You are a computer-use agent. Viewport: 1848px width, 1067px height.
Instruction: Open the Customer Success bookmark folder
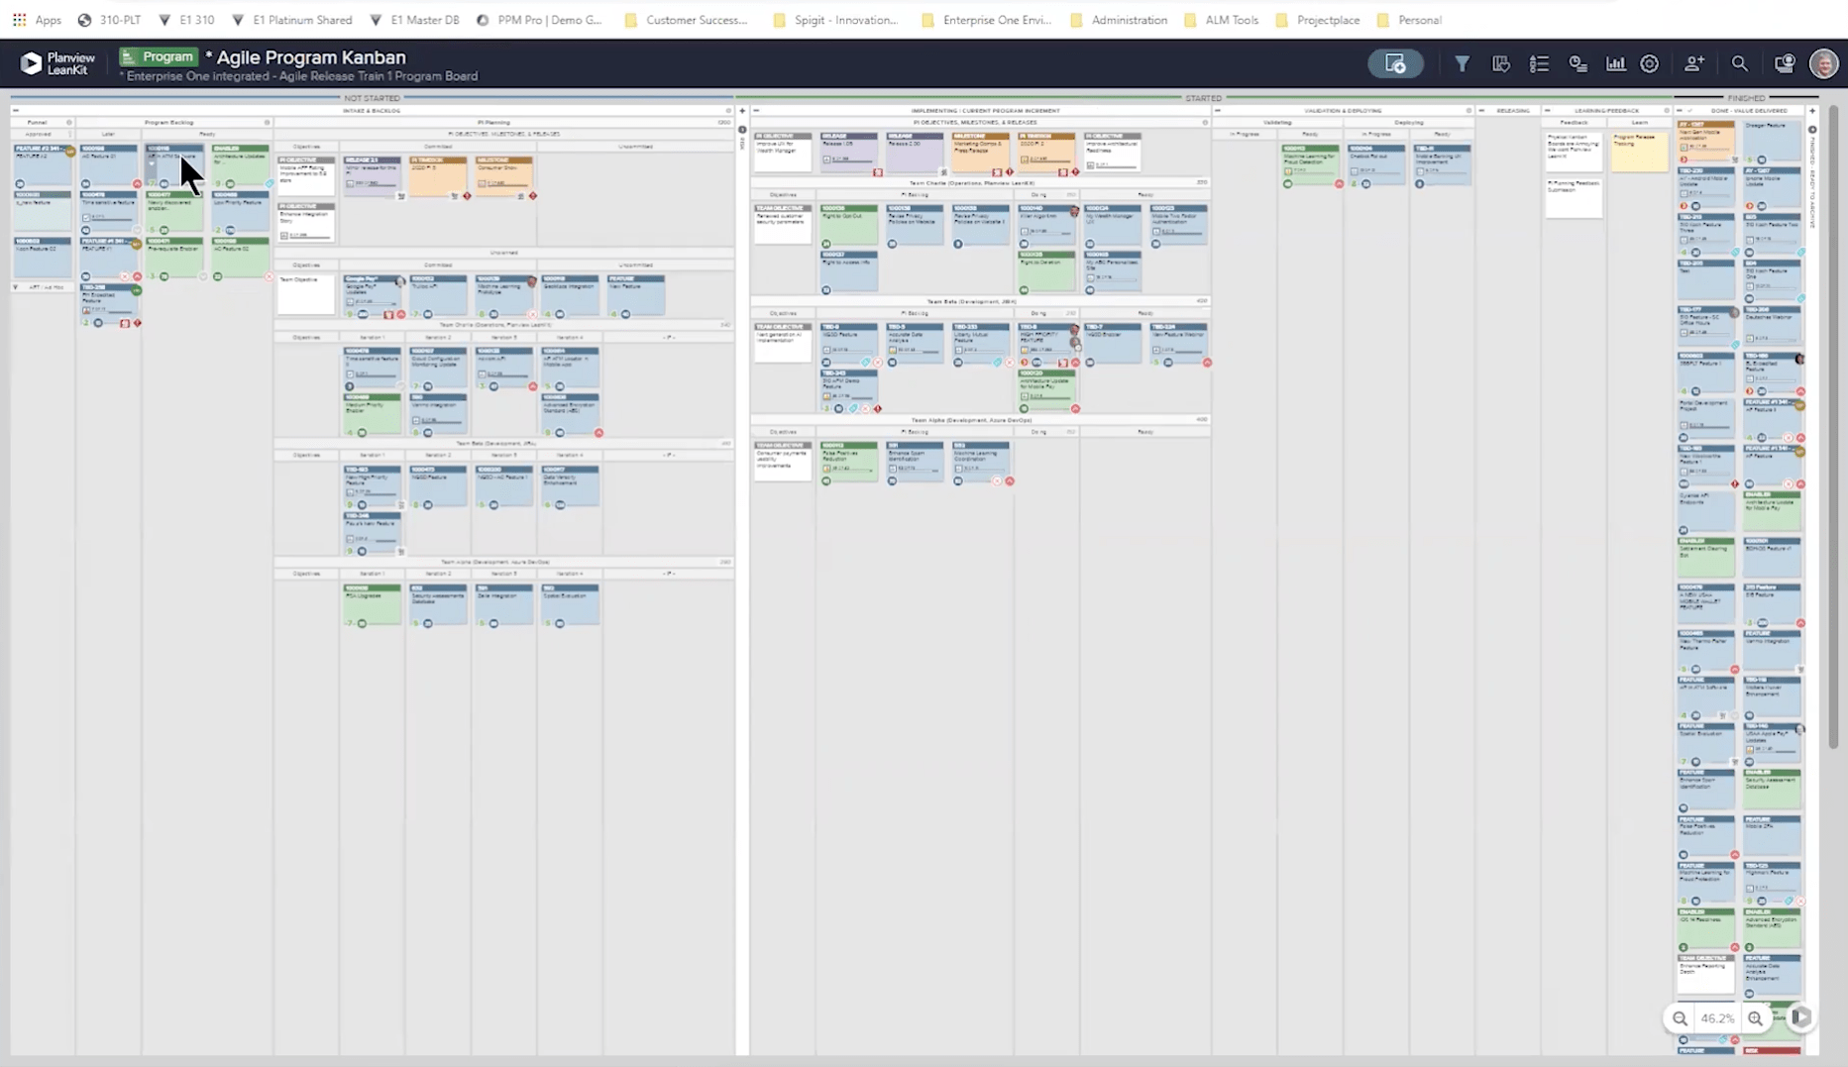[686, 20]
